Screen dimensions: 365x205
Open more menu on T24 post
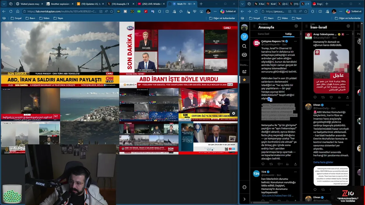[x=295, y=172]
